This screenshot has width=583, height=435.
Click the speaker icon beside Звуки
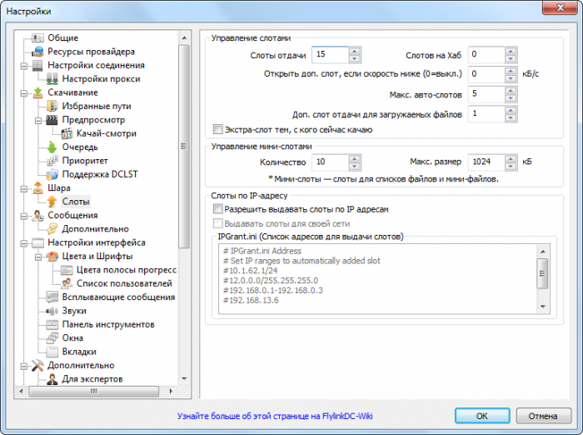pyautogui.click(x=52, y=311)
